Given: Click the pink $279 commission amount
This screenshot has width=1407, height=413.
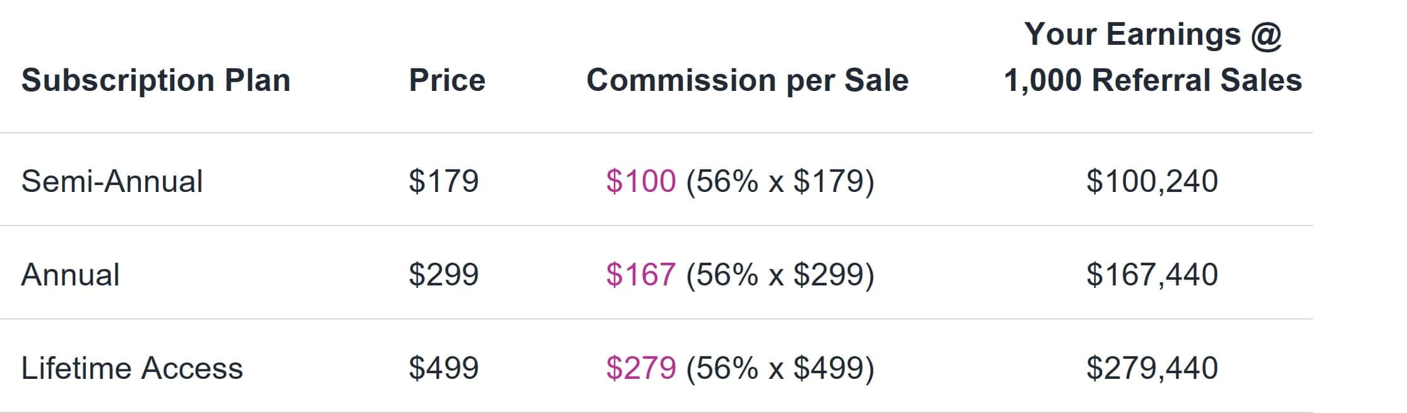Looking at the screenshot, I should 641,368.
